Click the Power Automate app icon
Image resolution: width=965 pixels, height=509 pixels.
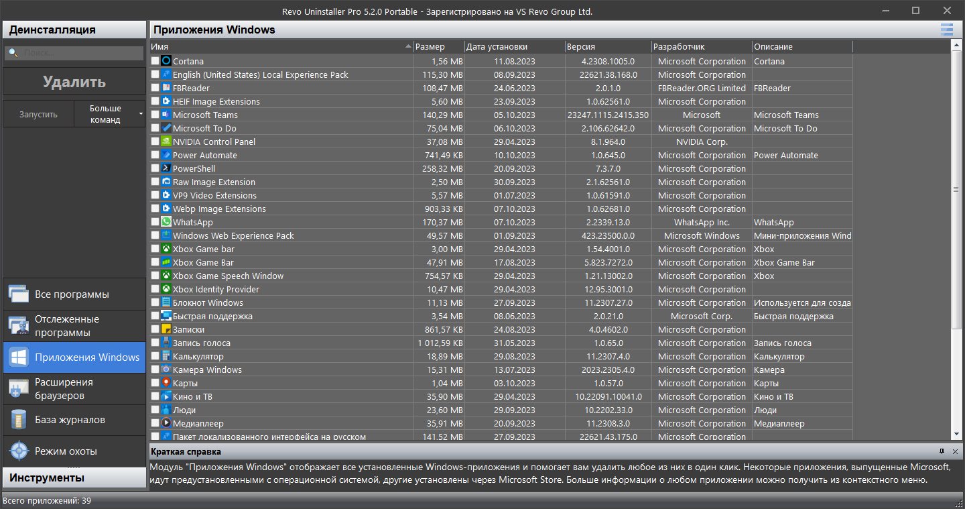[166, 155]
